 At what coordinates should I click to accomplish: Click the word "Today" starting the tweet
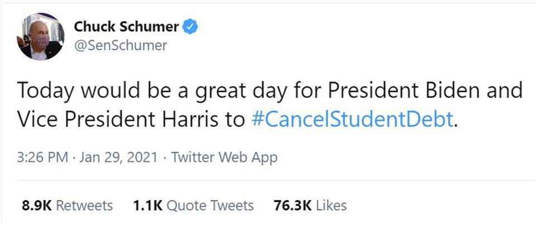point(45,91)
